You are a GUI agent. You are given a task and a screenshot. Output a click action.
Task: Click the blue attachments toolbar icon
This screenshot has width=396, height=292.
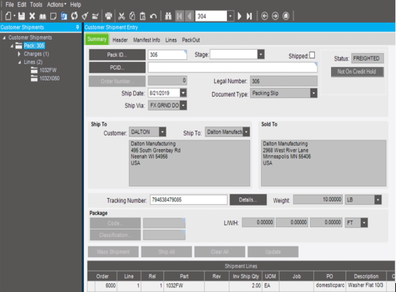64,16
